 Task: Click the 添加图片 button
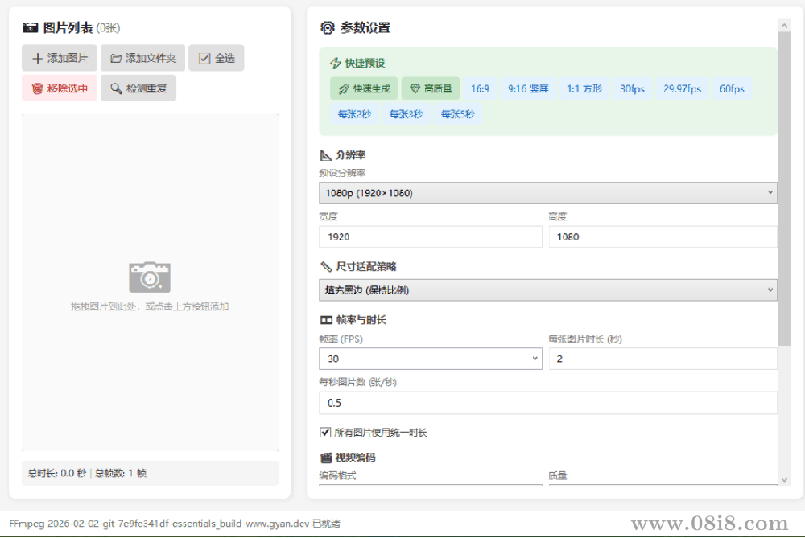(x=59, y=57)
